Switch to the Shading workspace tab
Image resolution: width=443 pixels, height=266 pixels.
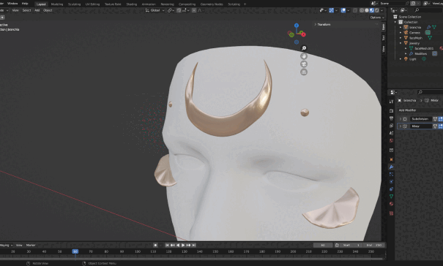pyautogui.click(x=131, y=4)
